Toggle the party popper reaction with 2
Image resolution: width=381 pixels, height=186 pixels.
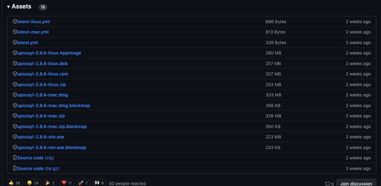50,183
